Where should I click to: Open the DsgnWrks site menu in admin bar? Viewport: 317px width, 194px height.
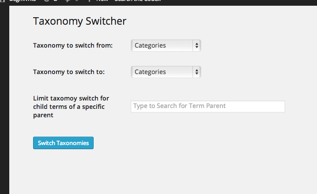23,1
